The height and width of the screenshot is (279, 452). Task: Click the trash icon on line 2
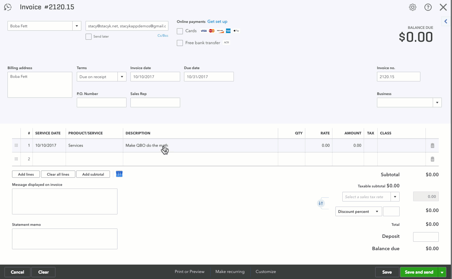coord(432,159)
